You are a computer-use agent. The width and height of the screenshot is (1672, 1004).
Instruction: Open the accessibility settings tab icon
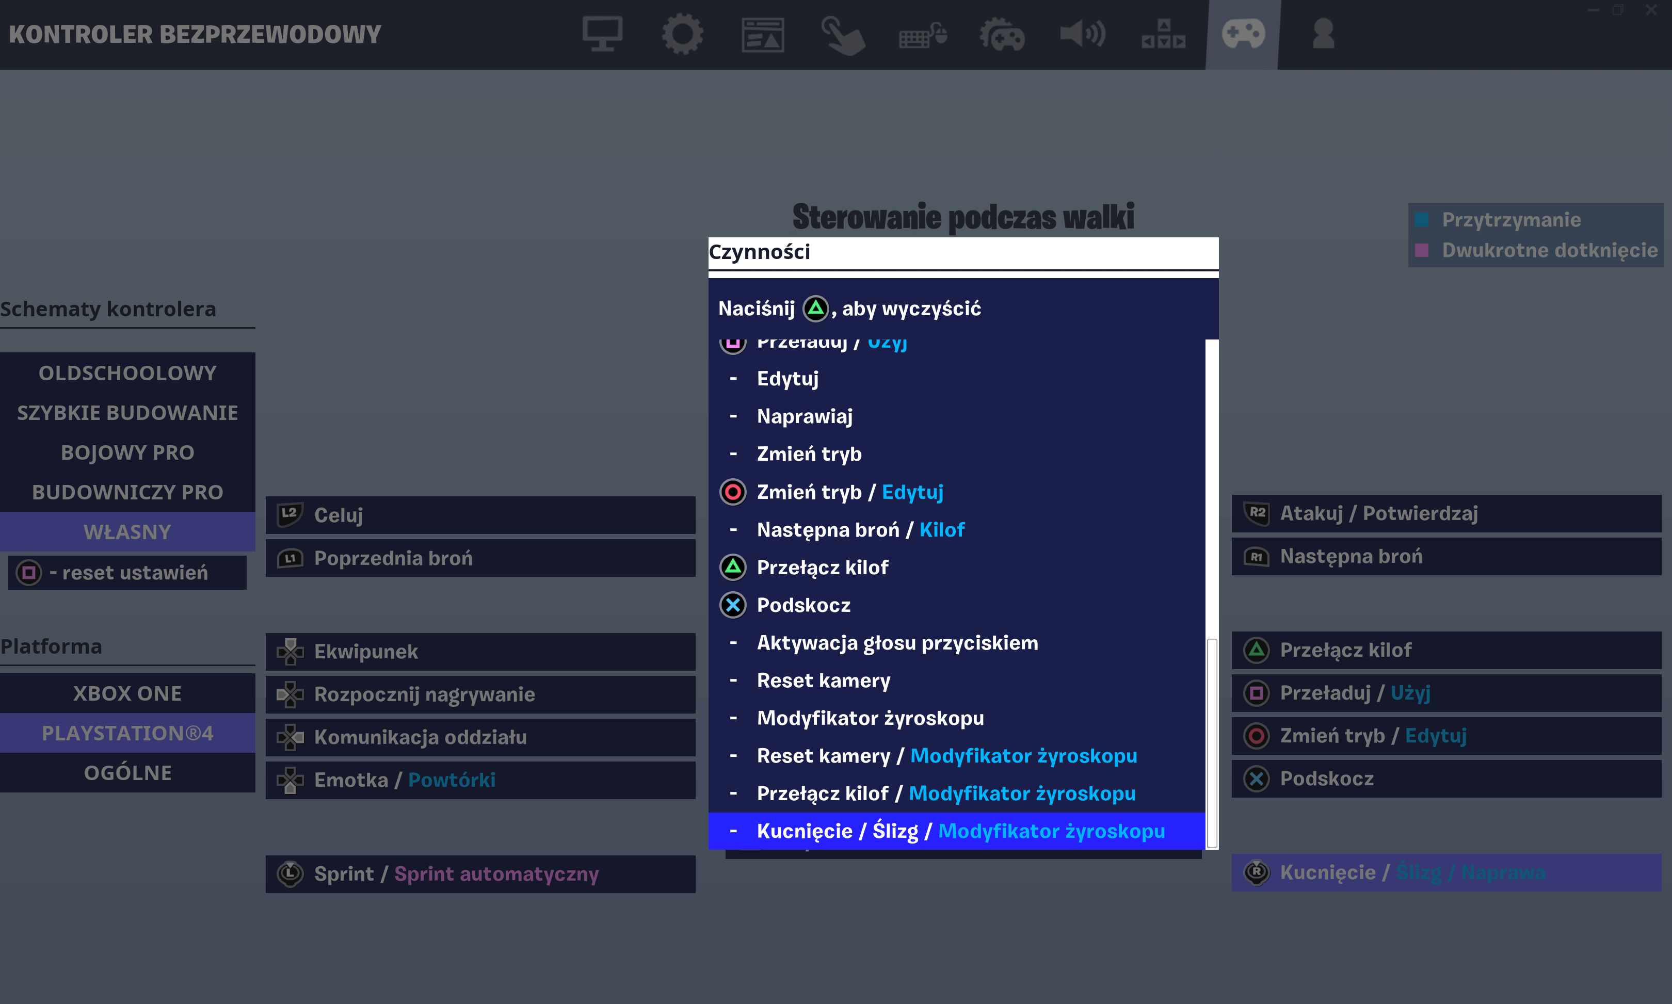pos(1163,34)
